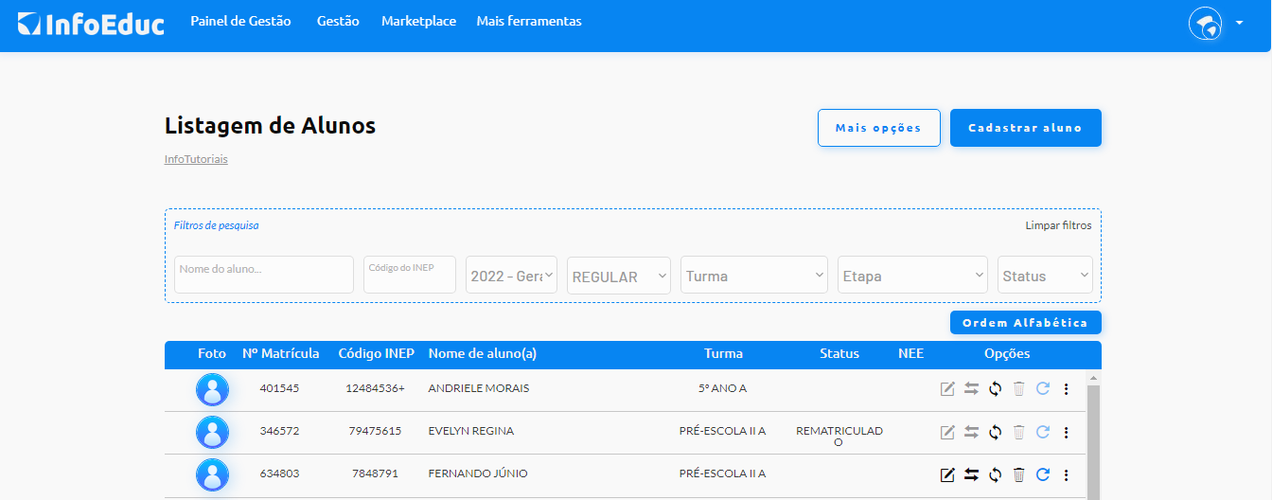This screenshot has height=500, width=1272.
Task: Open the InfoTutoriais link
Action: point(196,159)
